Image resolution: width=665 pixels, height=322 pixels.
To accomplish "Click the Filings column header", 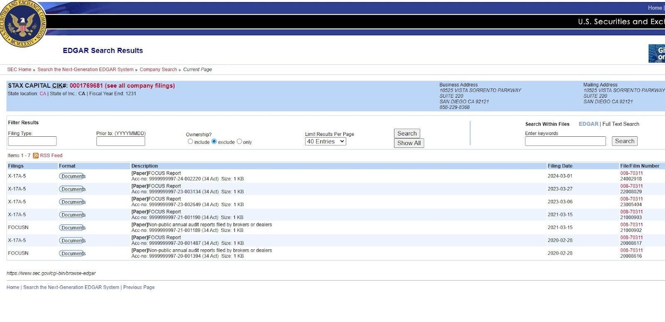I will pos(16,166).
